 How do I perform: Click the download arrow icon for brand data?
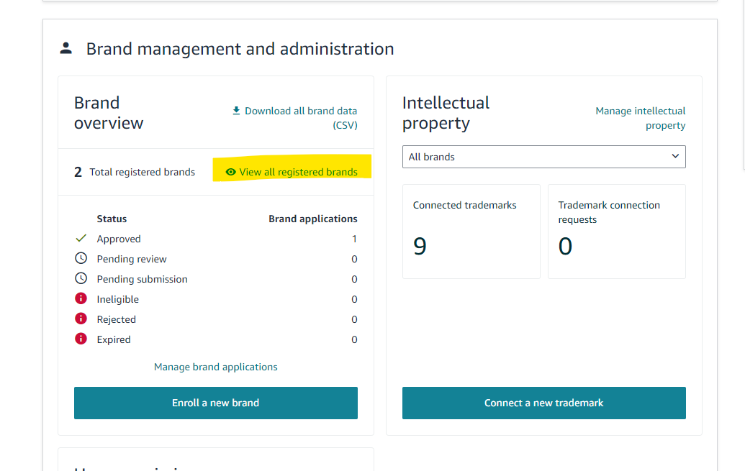click(236, 111)
